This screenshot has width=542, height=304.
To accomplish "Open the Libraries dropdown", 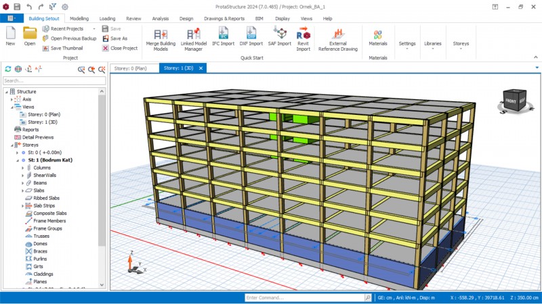I will coord(432,44).
